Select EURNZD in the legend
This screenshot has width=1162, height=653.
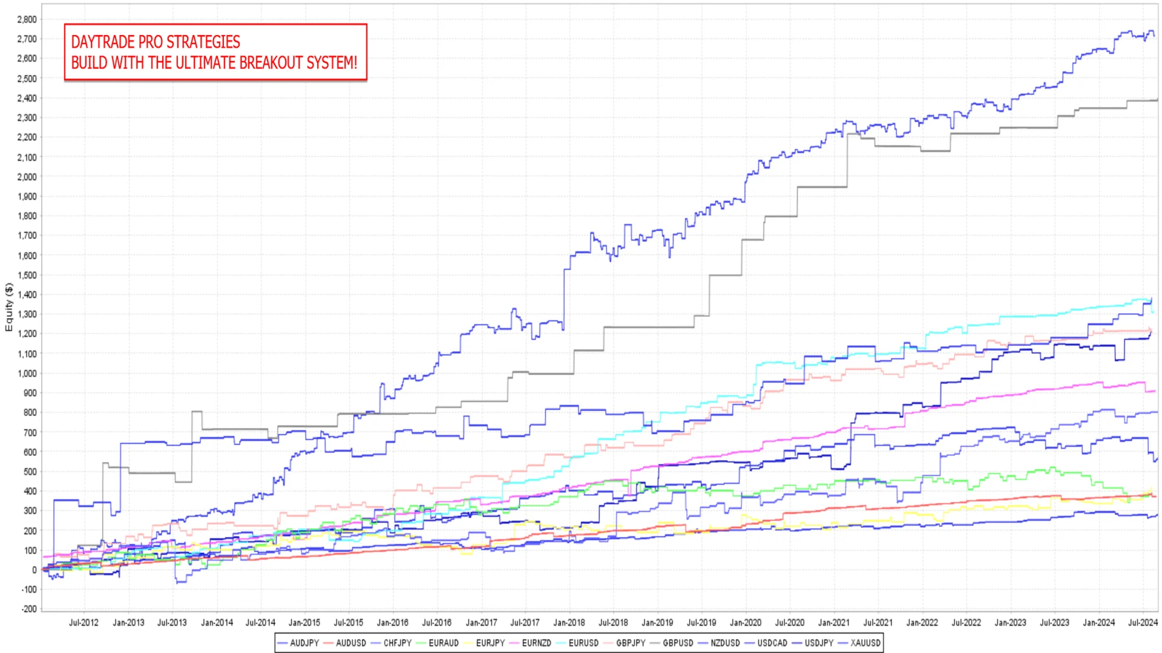[x=531, y=643]
